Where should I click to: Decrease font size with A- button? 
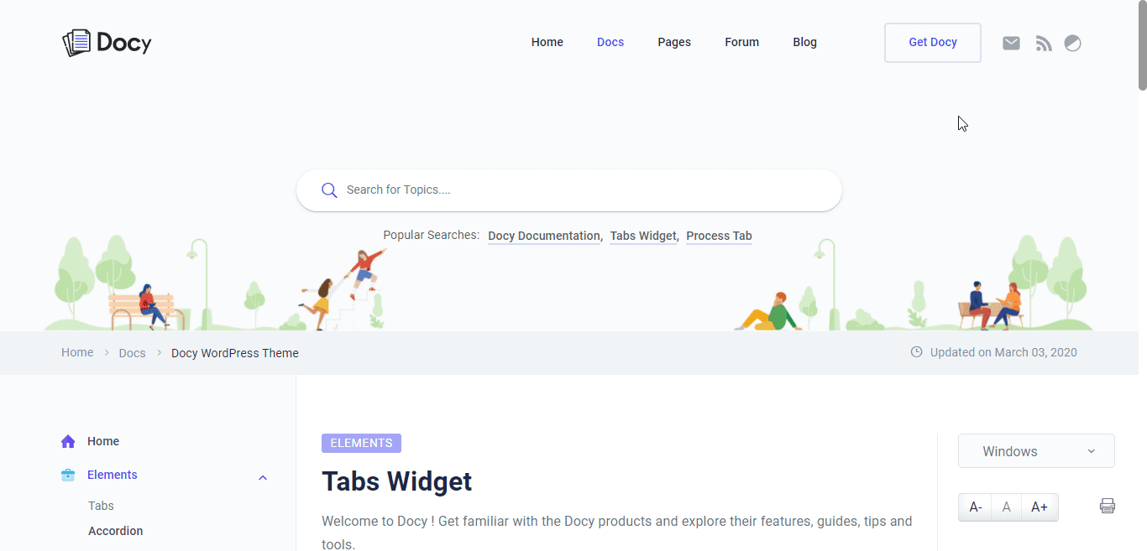coord(976,507)
